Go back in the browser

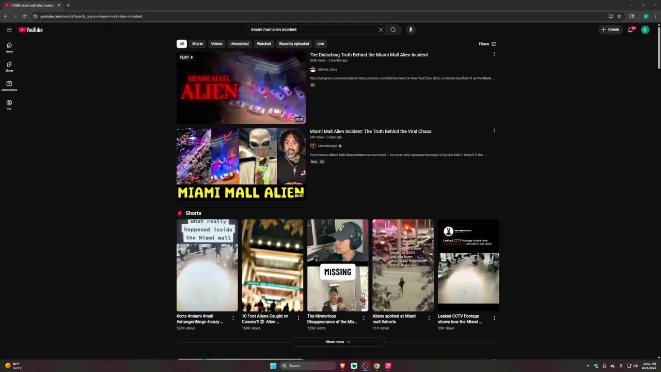pyautogui.click(x=6, y=16)
